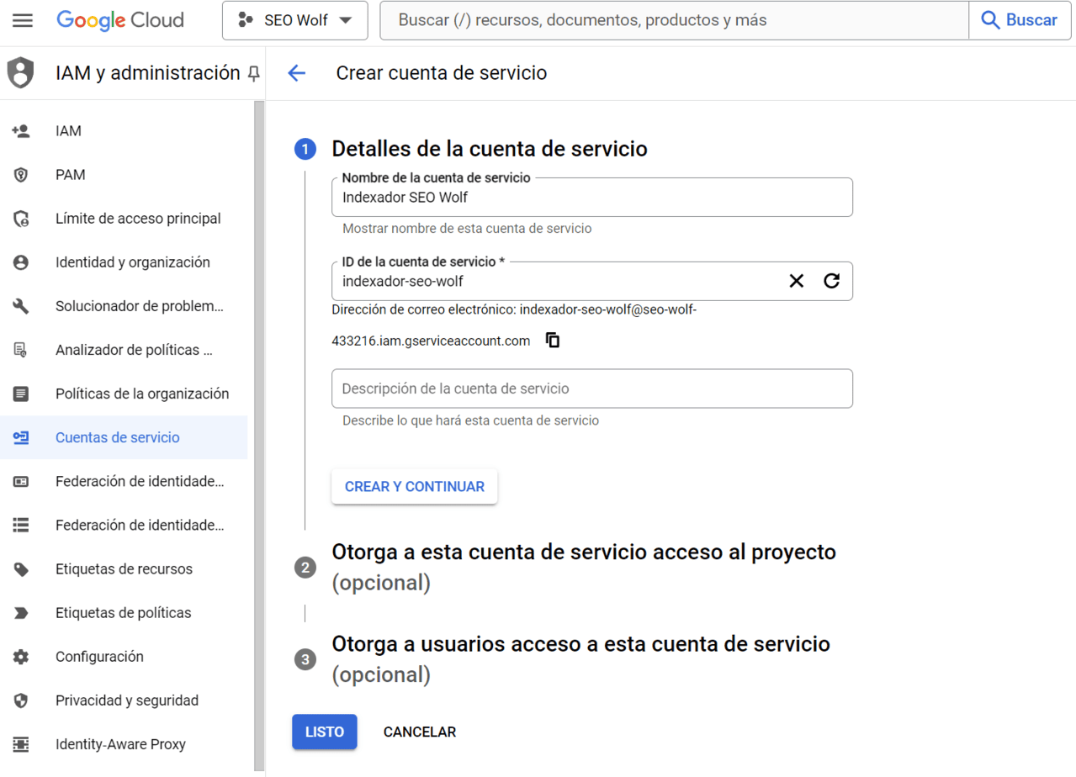Pin the IAM y administración panel

point(253,73)
